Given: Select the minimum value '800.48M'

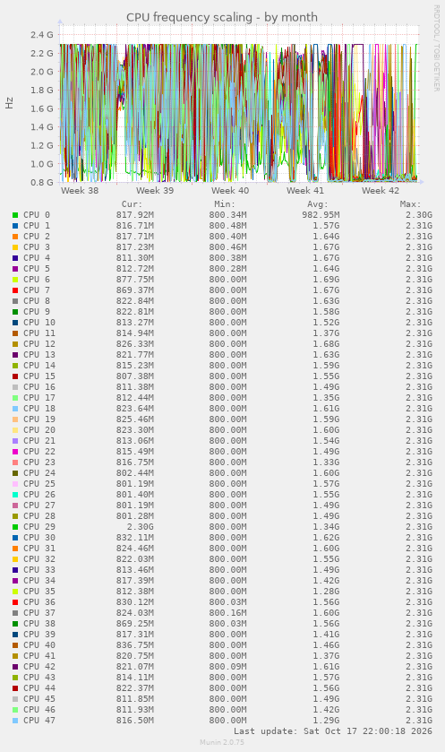Looking at the screenshot, I should point(227,225).
